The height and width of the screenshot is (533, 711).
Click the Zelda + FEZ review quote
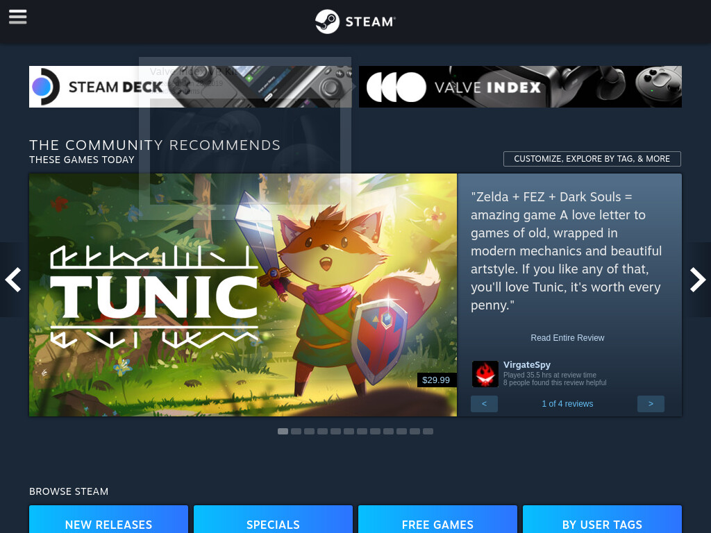tap(567, 251)
